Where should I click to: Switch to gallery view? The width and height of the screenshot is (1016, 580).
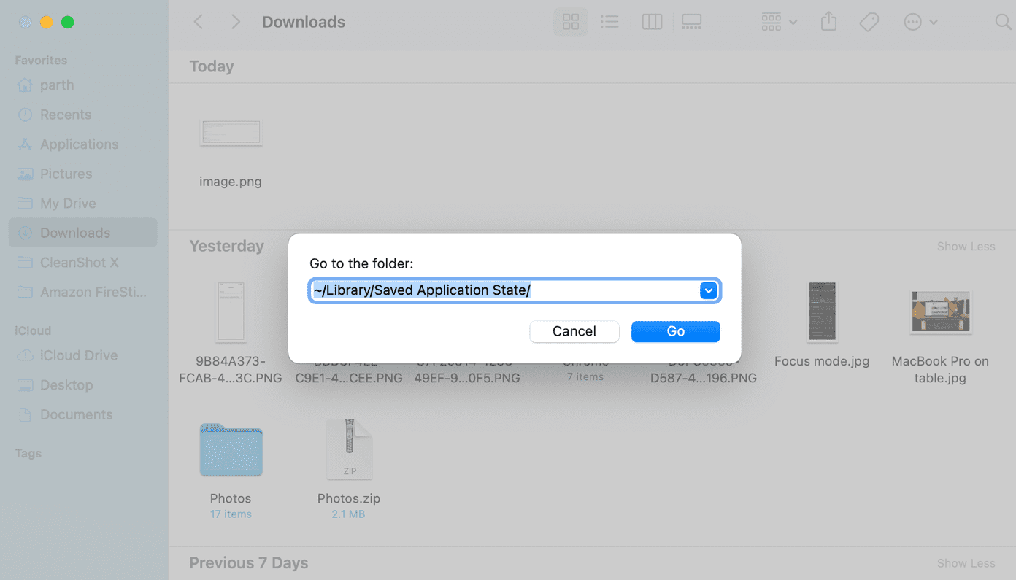(691, 23)
